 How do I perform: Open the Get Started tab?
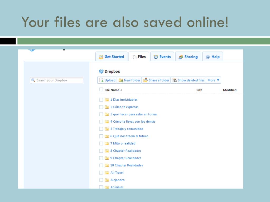tap(111, 57)
